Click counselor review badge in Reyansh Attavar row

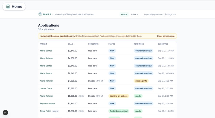click(144, 104)
